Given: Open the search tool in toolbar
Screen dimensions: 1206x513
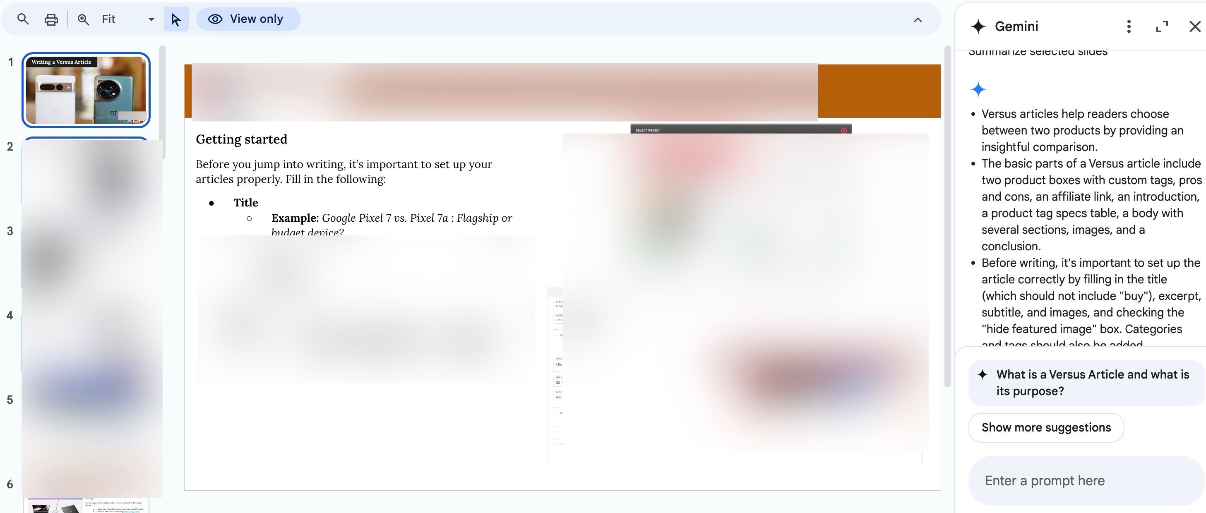Looking at the screenshot, I should (x=22, y=19).
